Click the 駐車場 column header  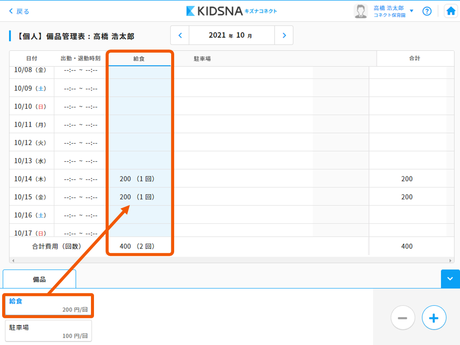coord(202,59)
